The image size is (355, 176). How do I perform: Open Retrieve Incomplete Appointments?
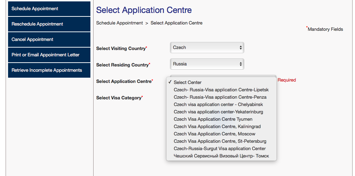(x=49, y=70)
